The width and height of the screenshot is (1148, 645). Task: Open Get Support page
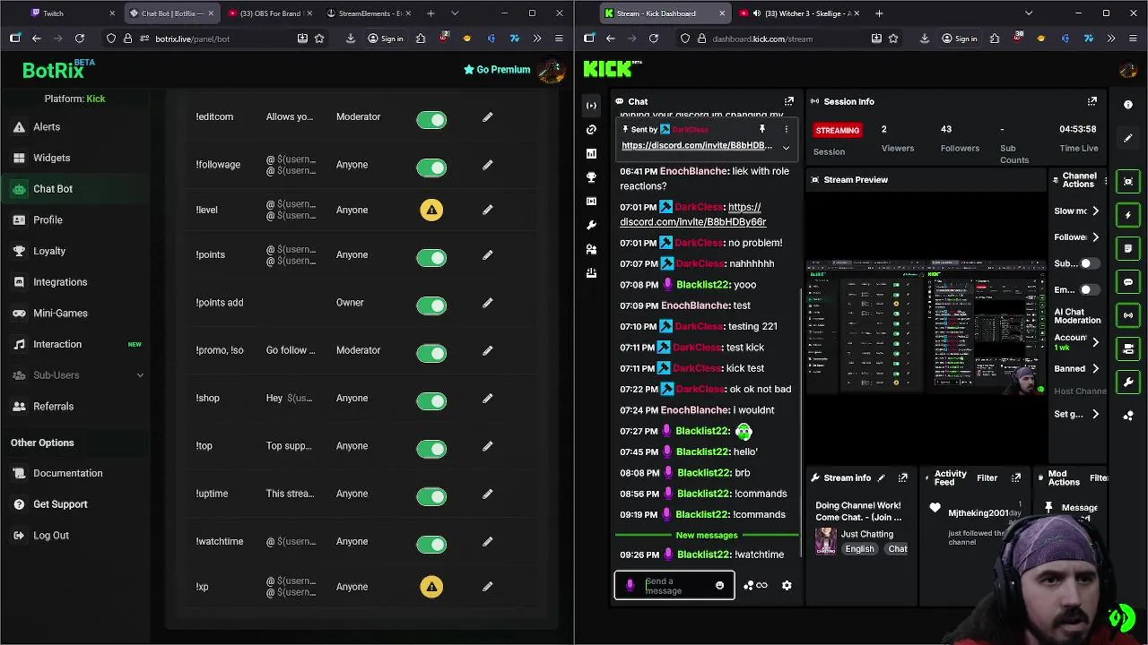76,504
